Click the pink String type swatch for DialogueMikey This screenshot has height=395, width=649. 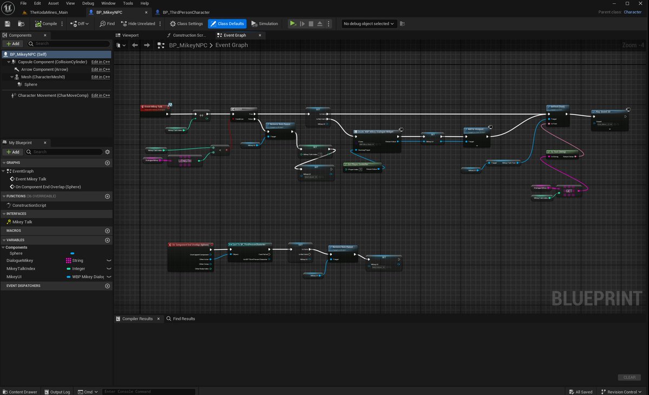[x=68, y=260]
